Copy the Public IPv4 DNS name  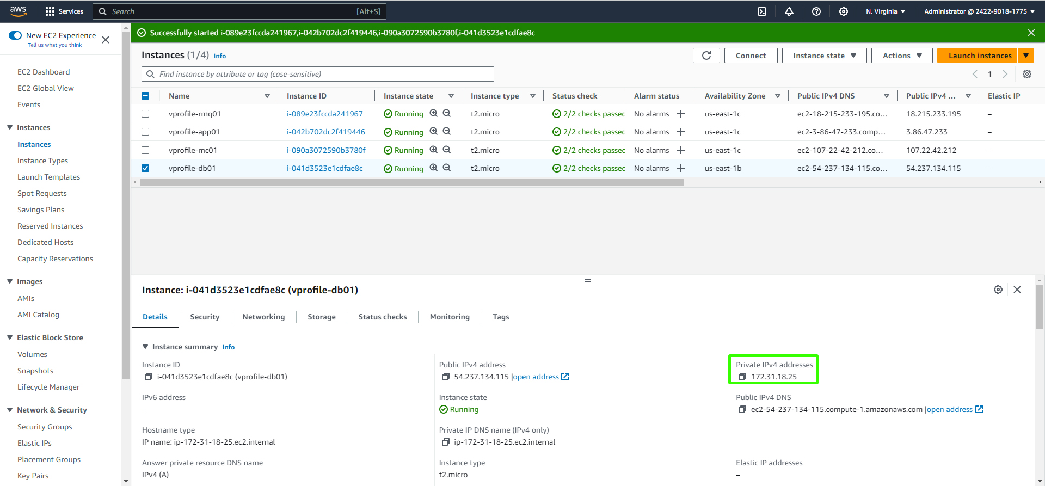(742, 409)
